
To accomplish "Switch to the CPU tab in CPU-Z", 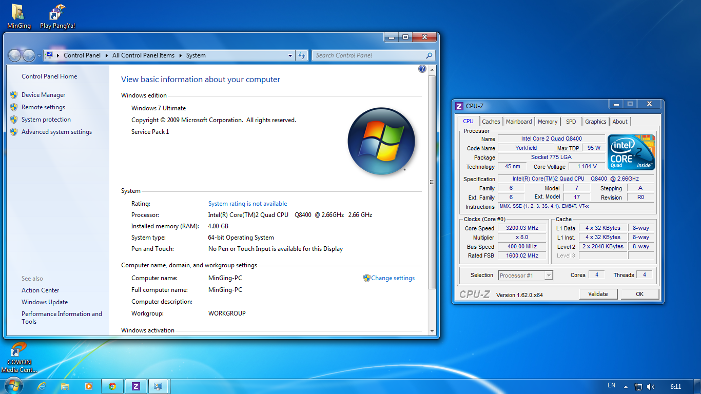I will coord(469,121).
